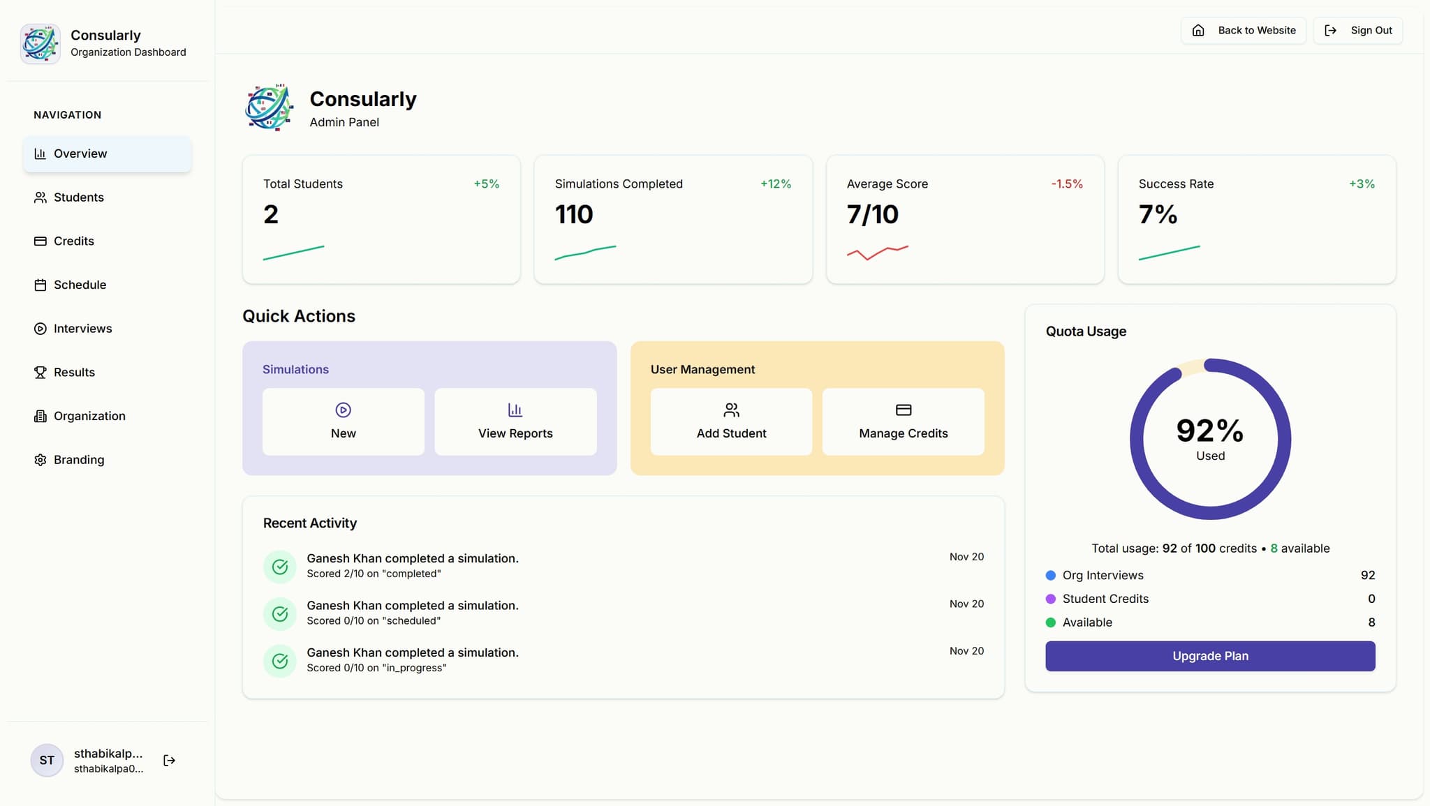Click the home icon in Back to Website

[1198, 31]
